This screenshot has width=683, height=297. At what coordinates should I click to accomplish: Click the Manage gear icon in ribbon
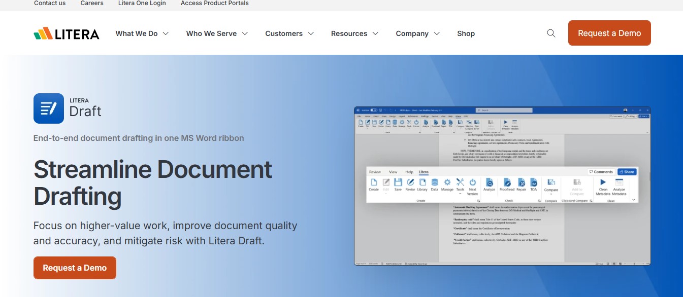447,183
